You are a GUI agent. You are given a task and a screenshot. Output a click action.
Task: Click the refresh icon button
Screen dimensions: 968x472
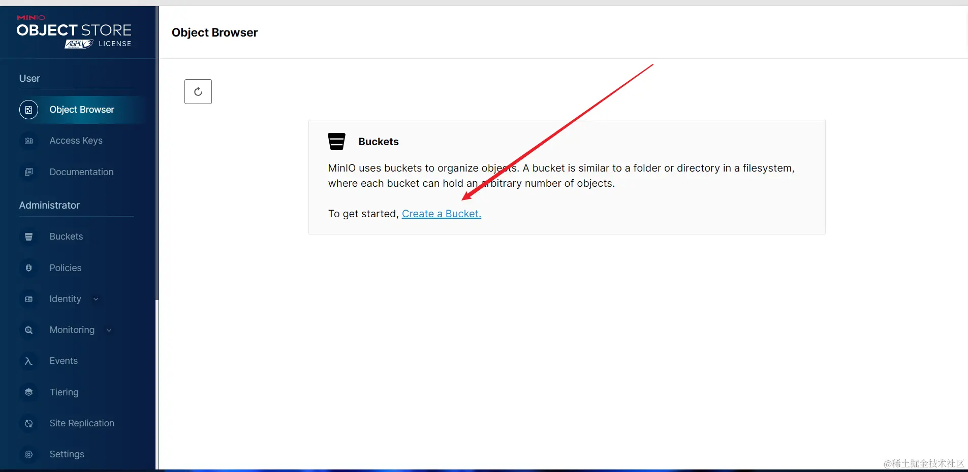coord(198,92)
